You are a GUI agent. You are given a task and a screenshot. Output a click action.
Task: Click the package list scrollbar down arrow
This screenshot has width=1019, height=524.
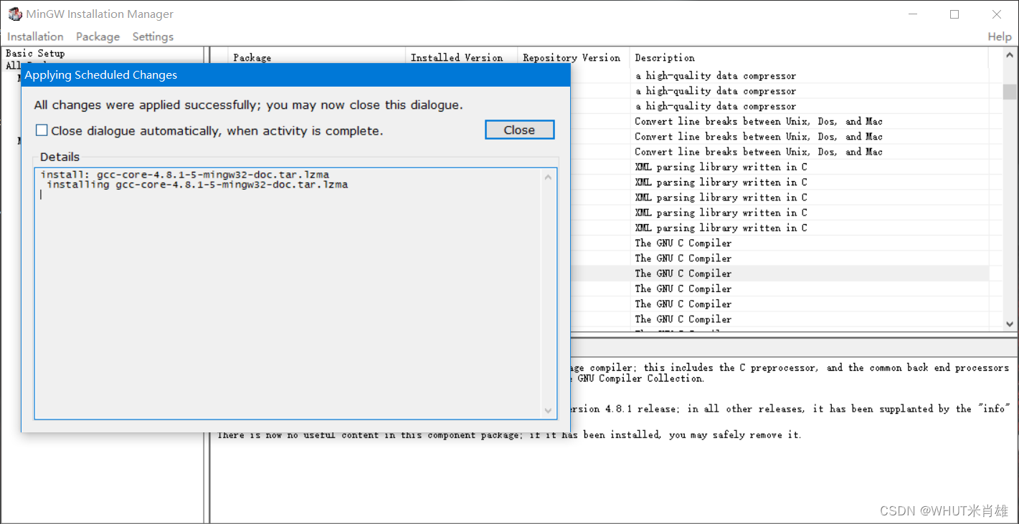point(1010,324)
